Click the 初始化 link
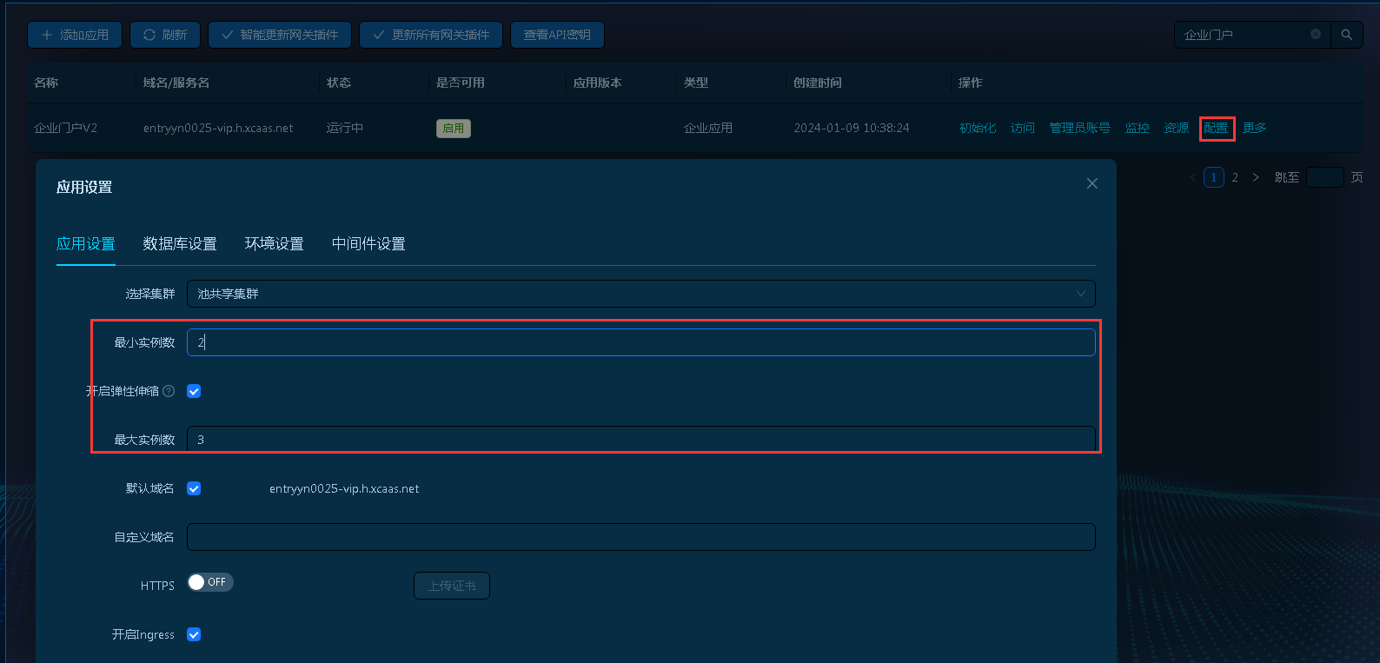Viewport: 1380px width, 663px height. (x=978, y=128)
